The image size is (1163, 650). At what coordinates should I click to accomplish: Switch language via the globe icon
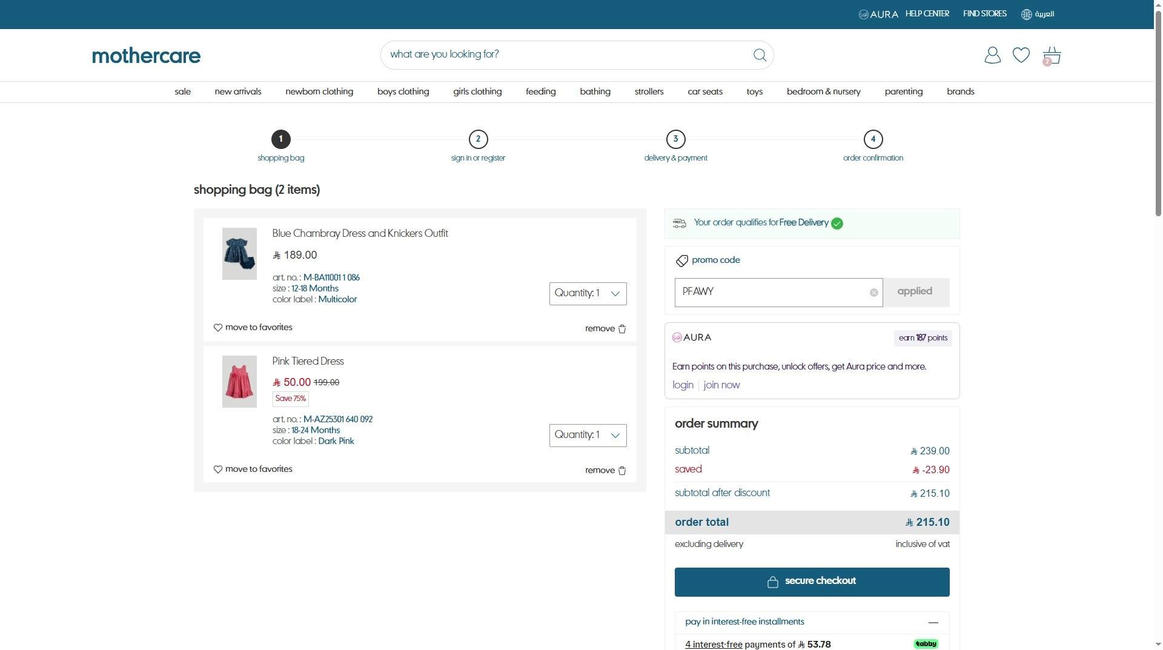tap(1026, 14)
